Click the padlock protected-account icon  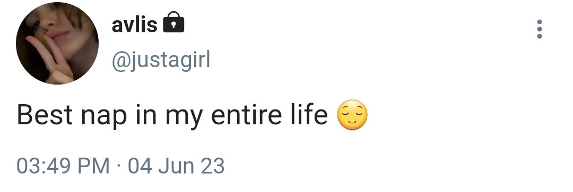[173, 22]
